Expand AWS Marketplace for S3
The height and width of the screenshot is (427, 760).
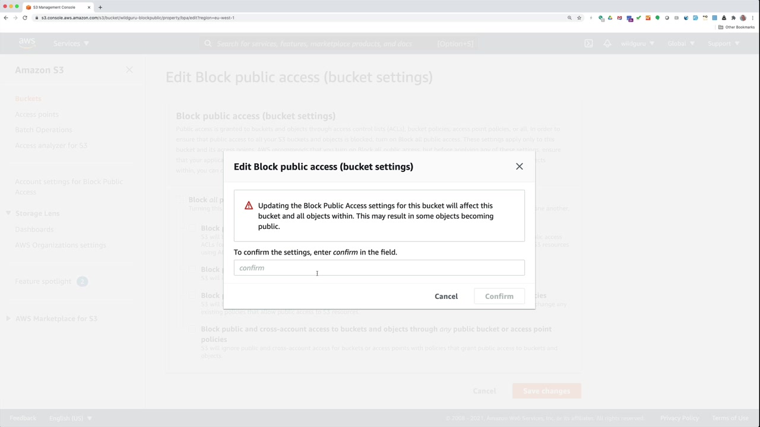coord(8,318)
